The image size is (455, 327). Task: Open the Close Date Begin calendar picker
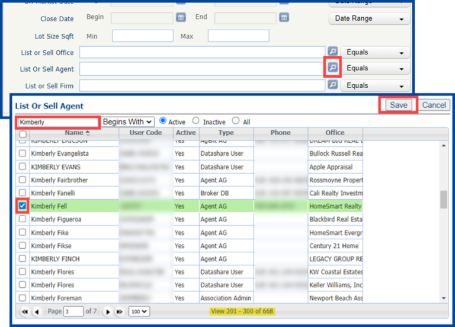pyautogui.click(x=181, y=17)
